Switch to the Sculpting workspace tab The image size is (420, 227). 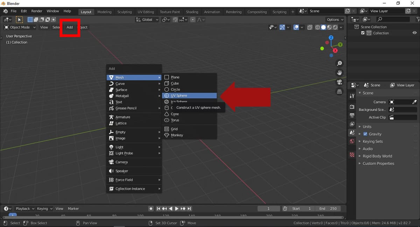124,12
